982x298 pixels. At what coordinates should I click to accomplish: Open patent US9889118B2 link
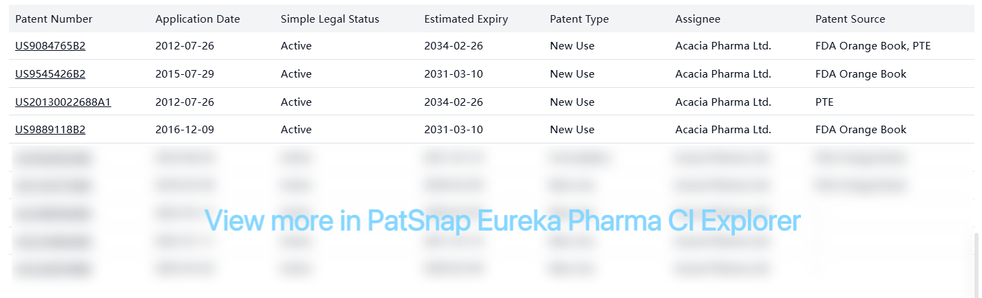pos(50,130)
